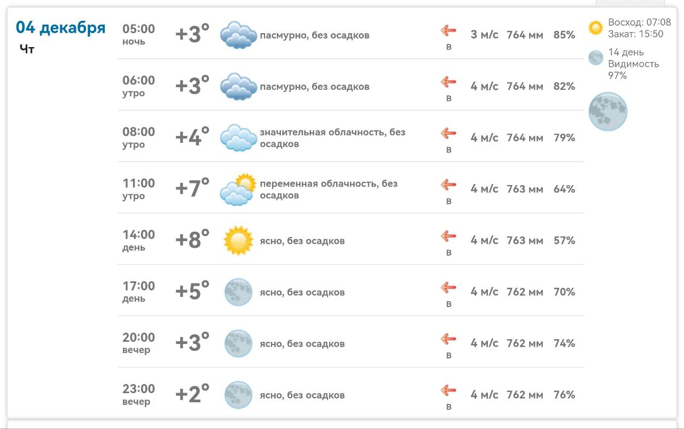The width and height of the screenshot is (684, 429).
Task: Click the partly cloudy sun icon at 11:00
Action: coord(238,189)
